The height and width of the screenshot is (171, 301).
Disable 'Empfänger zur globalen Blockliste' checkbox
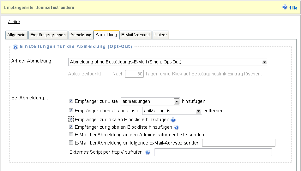[x=71, y=127]
